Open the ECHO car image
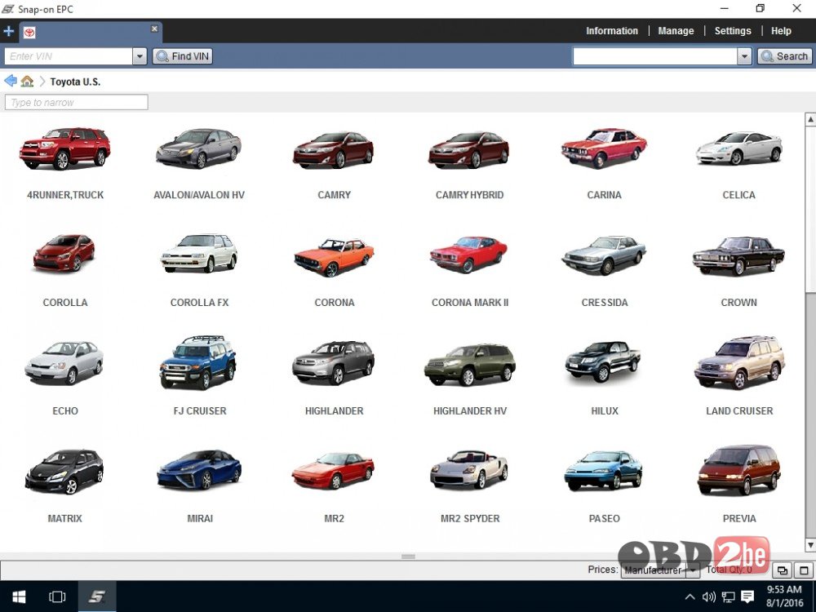Image resolution: width=816 pixels, height=612 pixels. [x=64, y=363]
